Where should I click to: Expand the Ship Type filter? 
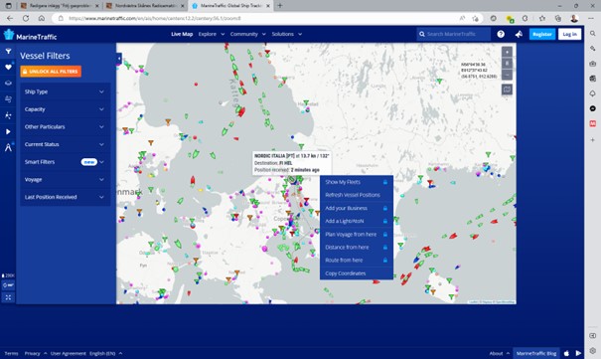(x=65, y=91)
